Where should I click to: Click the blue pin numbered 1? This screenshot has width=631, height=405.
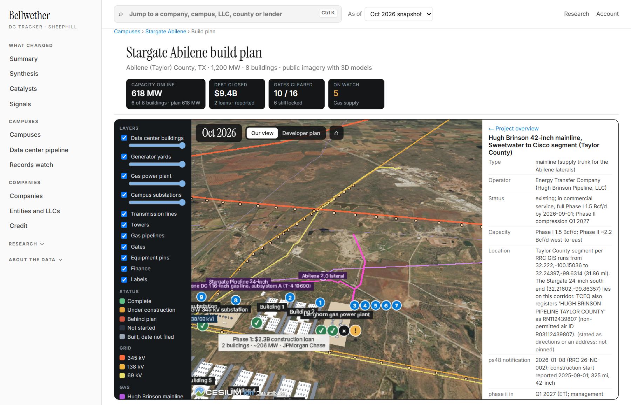click(x=320, y=302)
